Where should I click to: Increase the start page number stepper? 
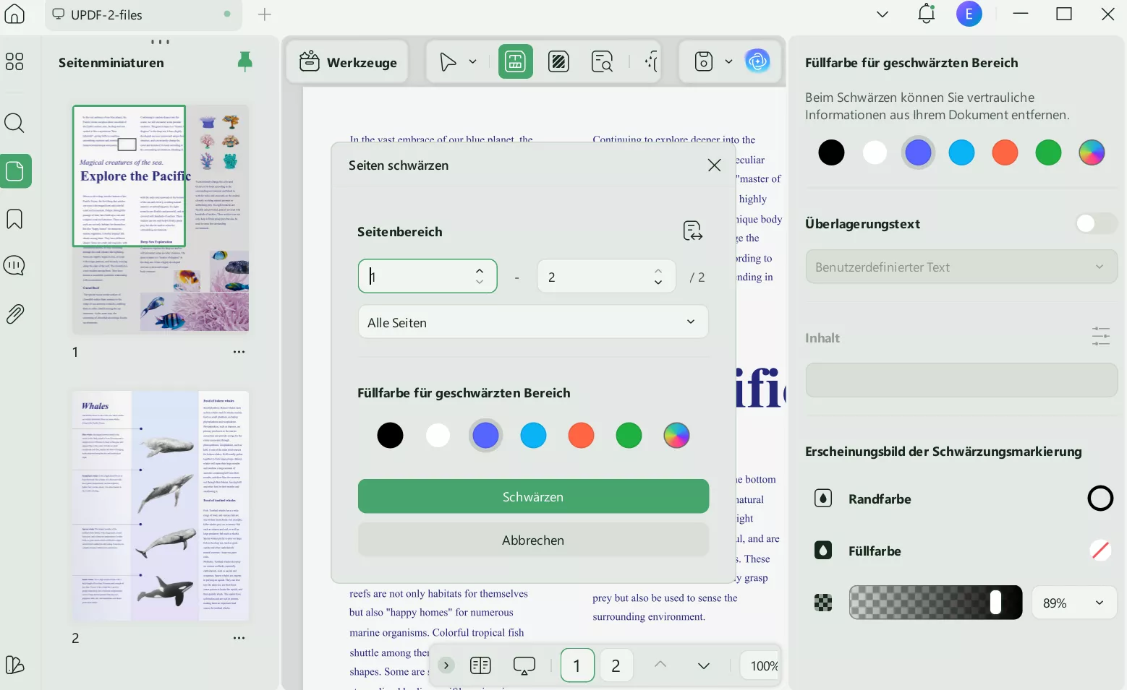pos(480,270)
